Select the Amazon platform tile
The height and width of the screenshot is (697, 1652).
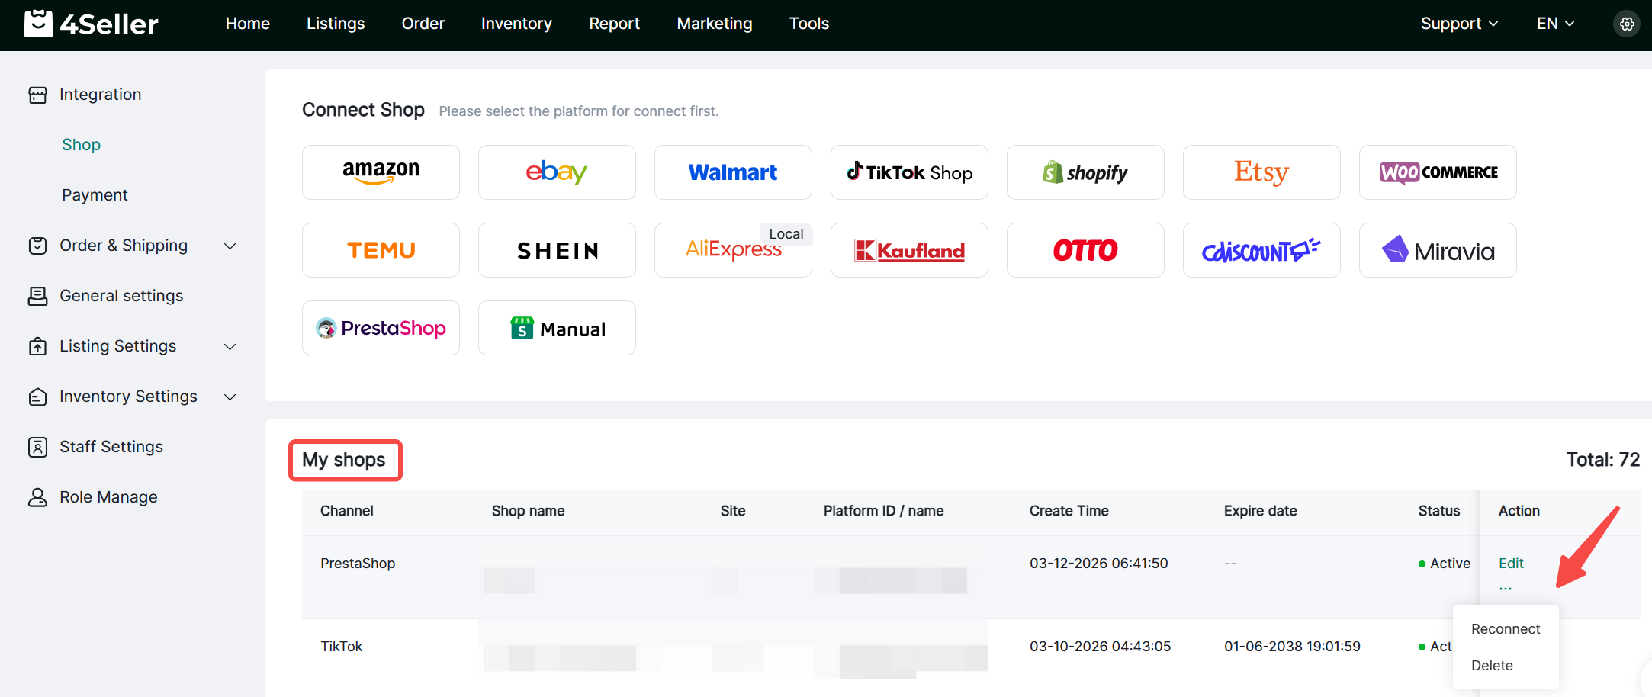pos(381,172)
